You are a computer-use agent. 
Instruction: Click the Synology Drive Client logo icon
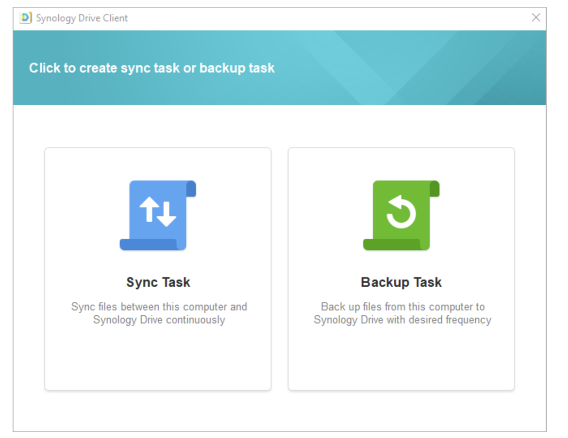(x=26, y=18)
